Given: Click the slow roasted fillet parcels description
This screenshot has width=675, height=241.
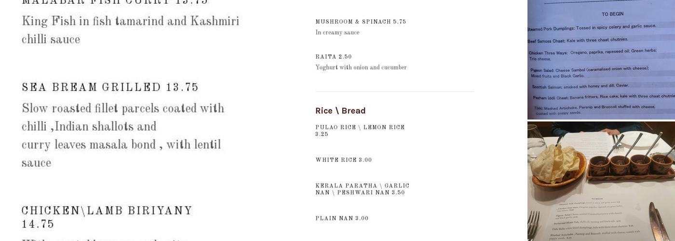Looking at the screenshot, I should 123,135.
